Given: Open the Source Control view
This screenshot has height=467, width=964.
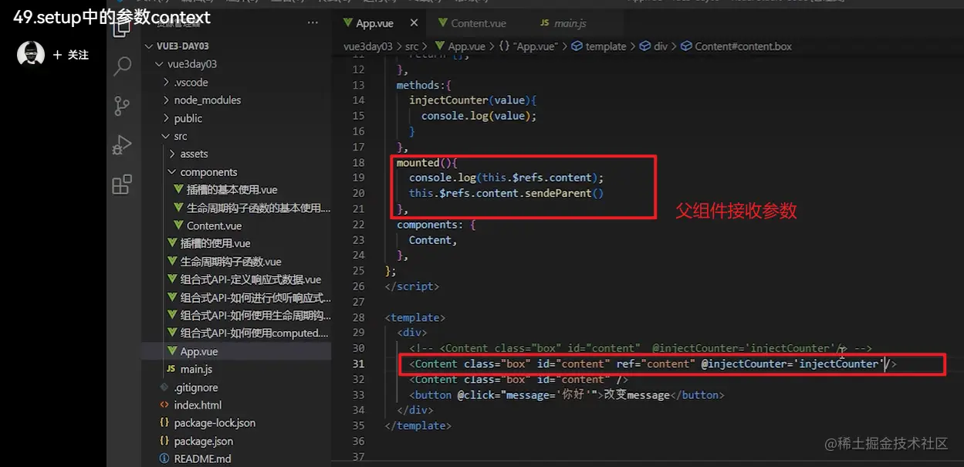Looking at the screenshot, I should click(x=122, y=106).
